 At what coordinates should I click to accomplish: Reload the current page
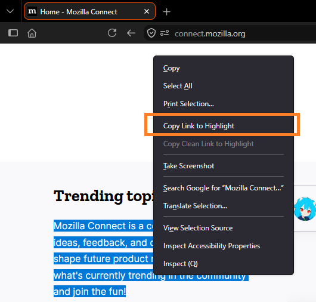pyautogui.click(x=112, y=33)
